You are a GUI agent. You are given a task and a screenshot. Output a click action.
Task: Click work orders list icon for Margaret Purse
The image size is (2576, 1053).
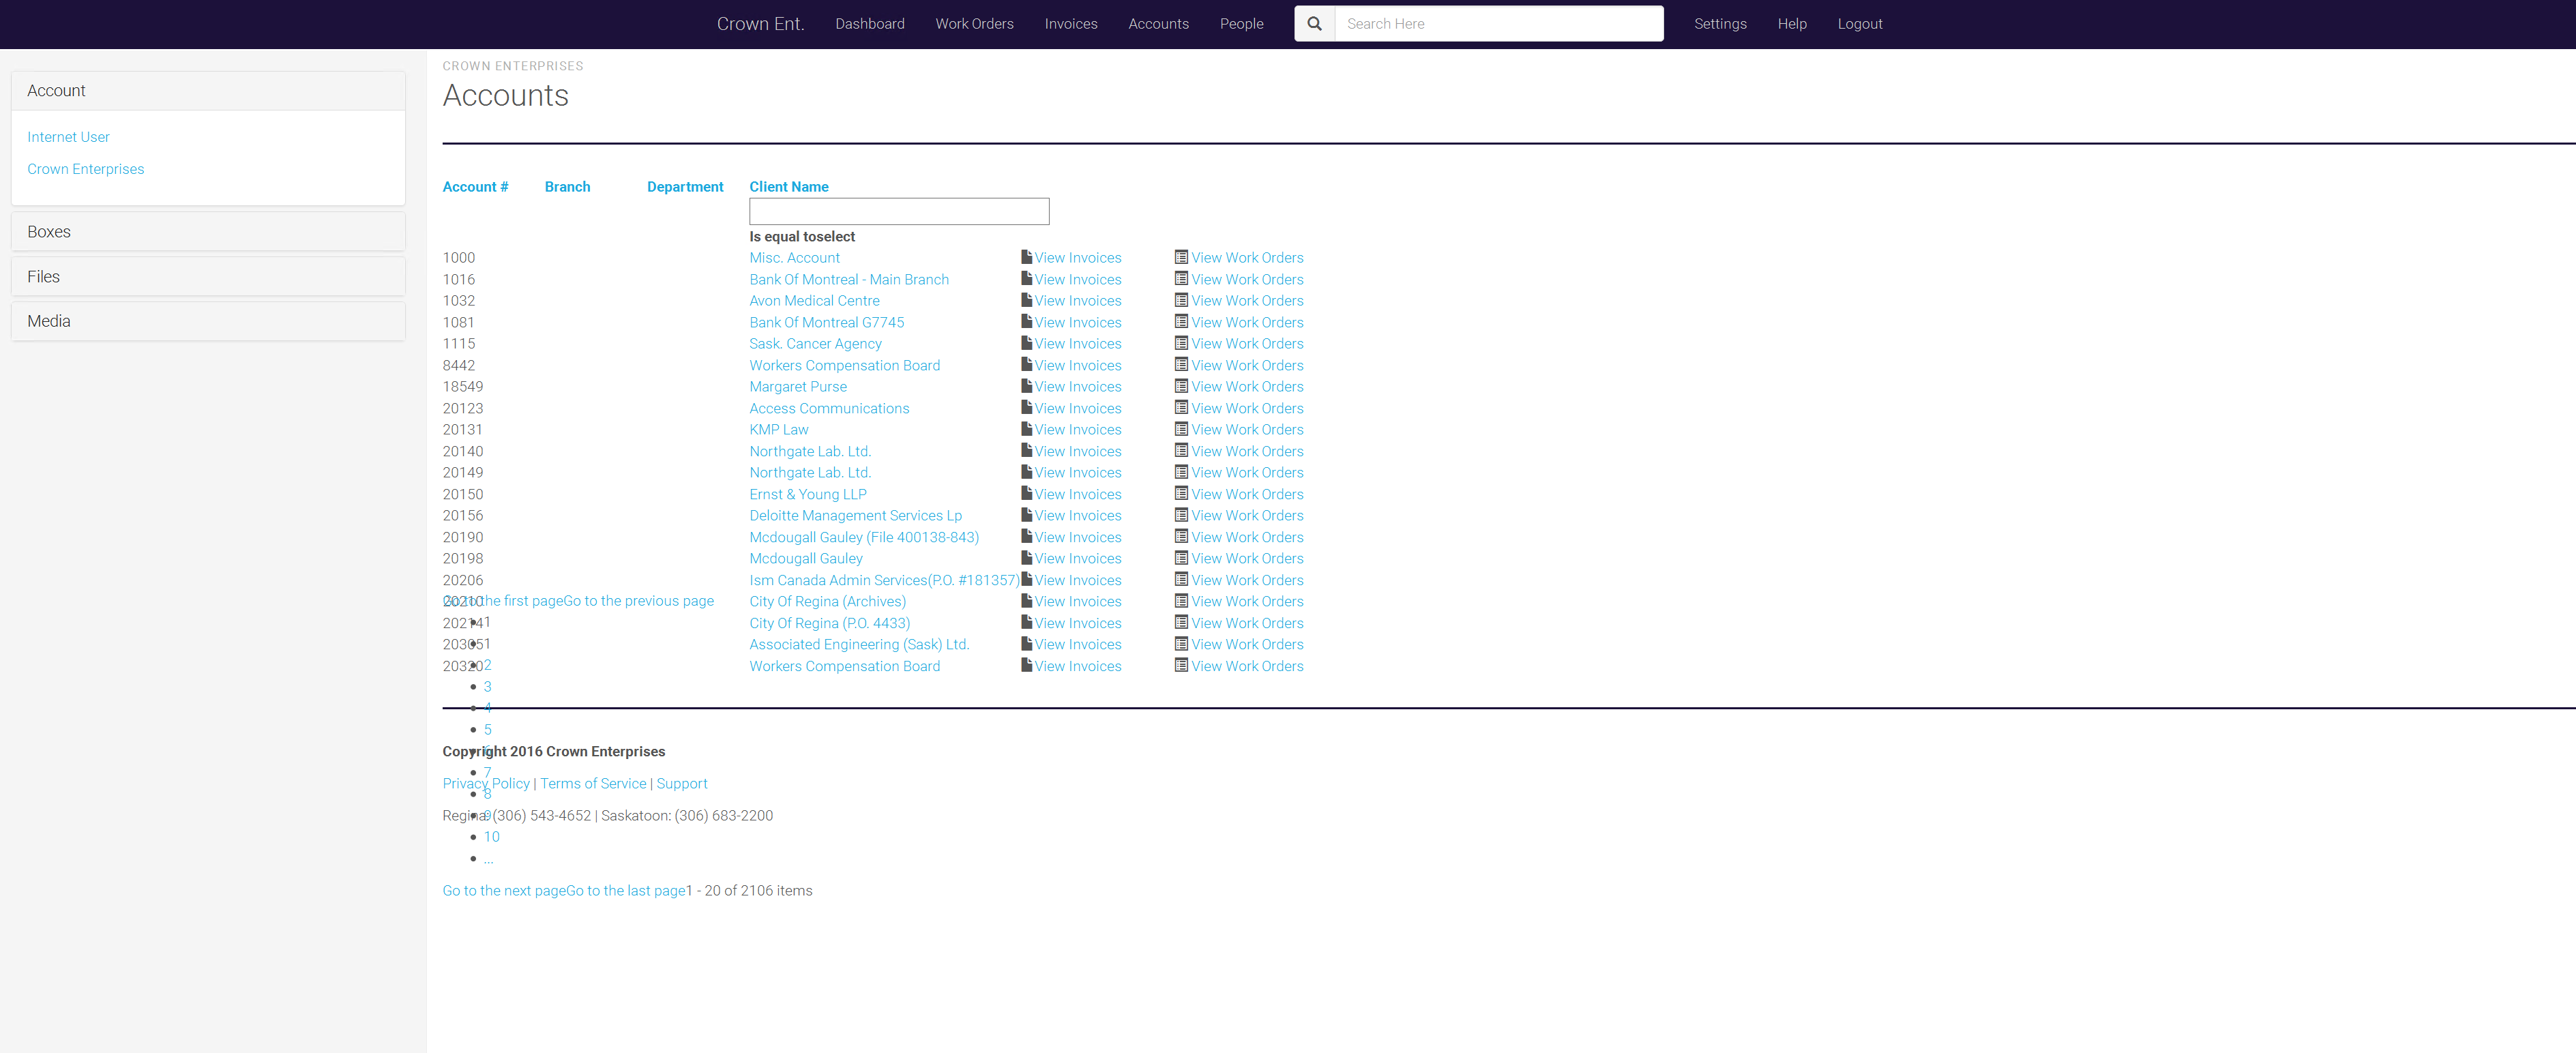[1181, 386]
